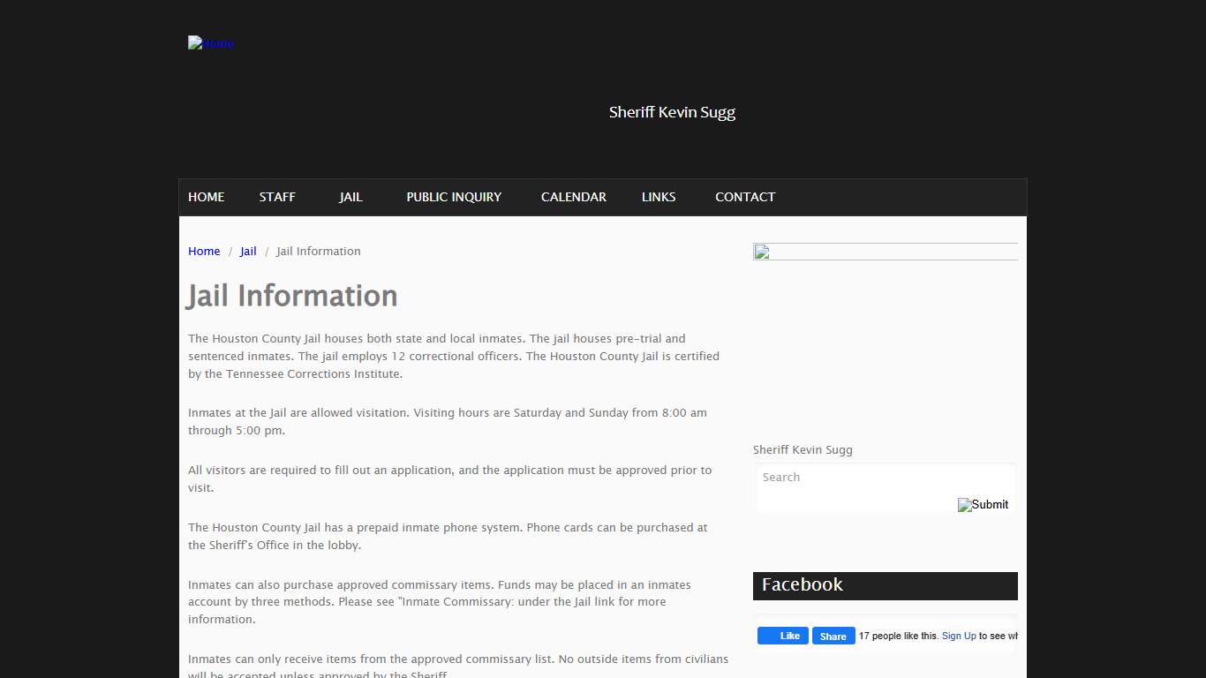Click the broken Home logo image in header
This screenshot has width=1206, height=678.
click(211, 43)
